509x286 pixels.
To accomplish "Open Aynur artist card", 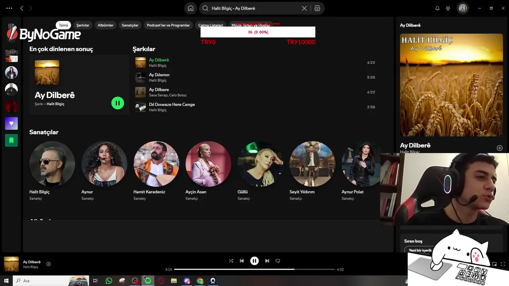I will tap(104, 171).
